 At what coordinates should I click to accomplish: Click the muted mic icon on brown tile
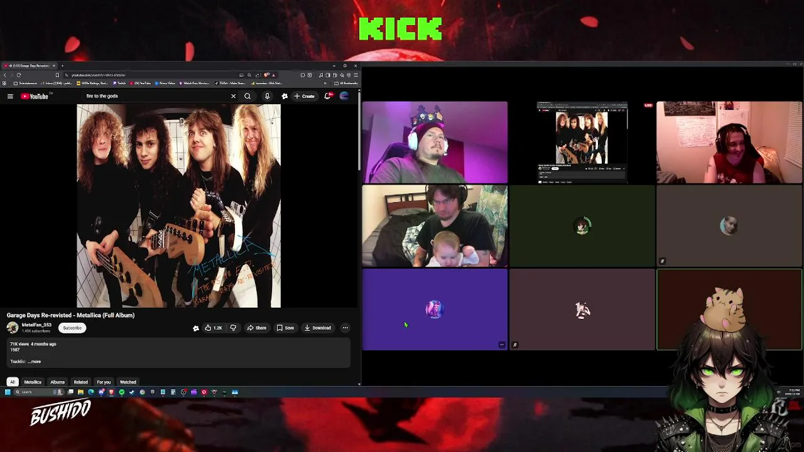coord(514,345)
